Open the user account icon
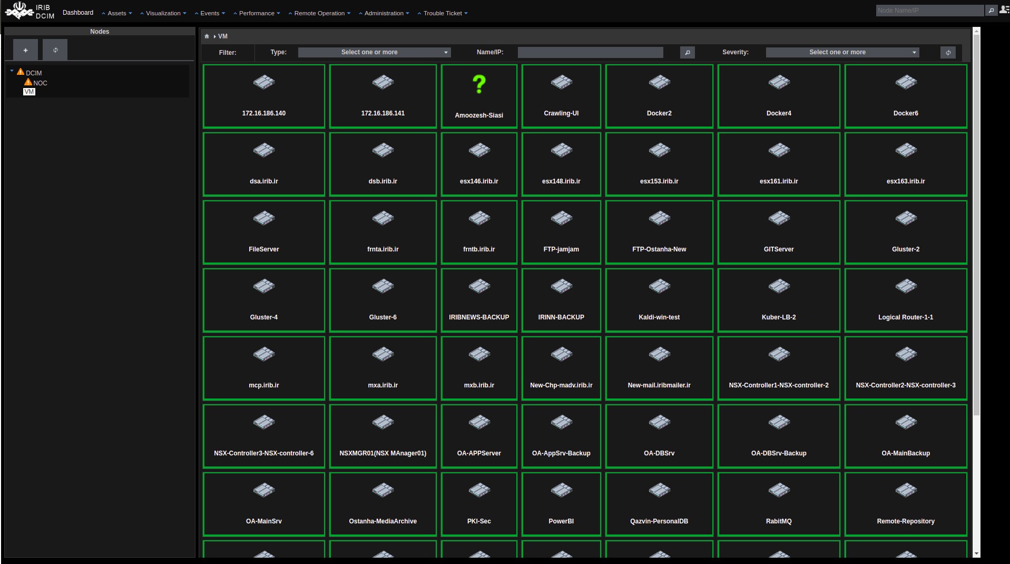1010x564 pixels. click(x=1004, y=10)
